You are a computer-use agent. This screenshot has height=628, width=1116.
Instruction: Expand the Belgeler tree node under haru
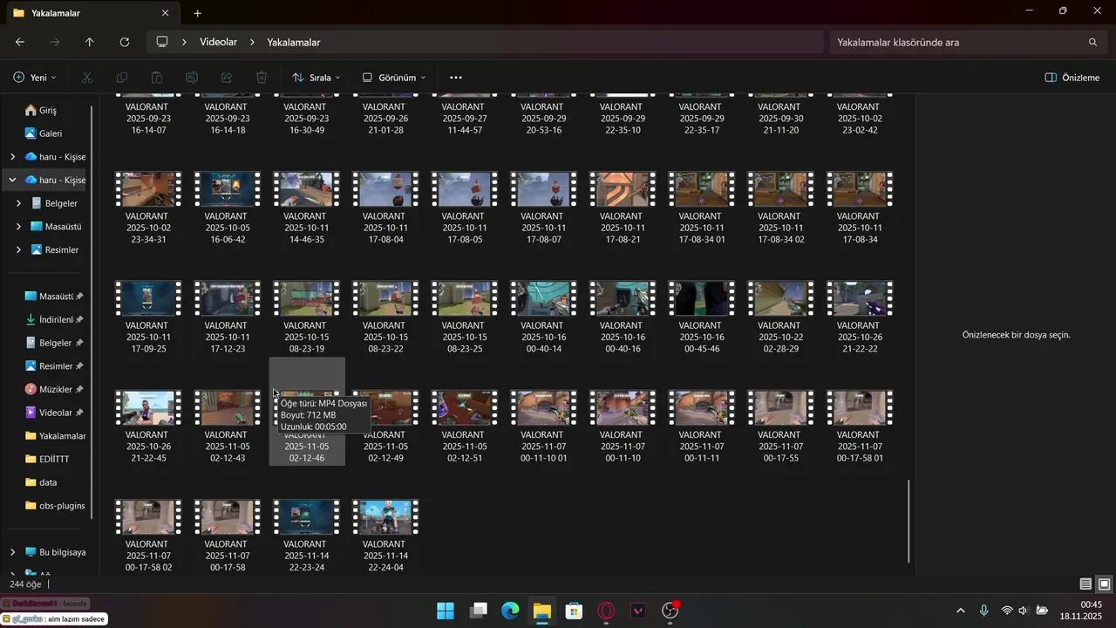click(x=18, y=203)
